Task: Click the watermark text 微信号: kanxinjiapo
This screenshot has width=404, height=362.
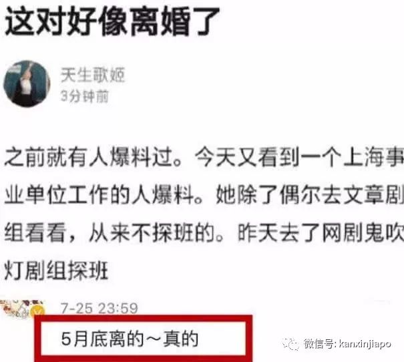Action: (x=347, y=344)
